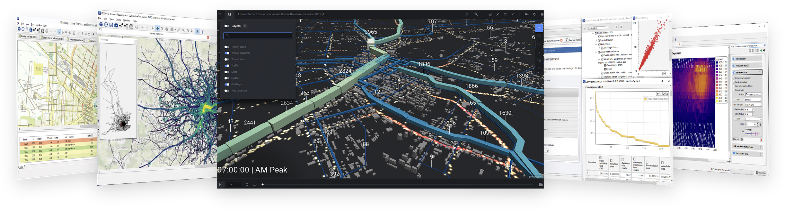Check the Normalized gap column checkbox
The width and height of the screenshot is (785, 210).
click(647, 162)
